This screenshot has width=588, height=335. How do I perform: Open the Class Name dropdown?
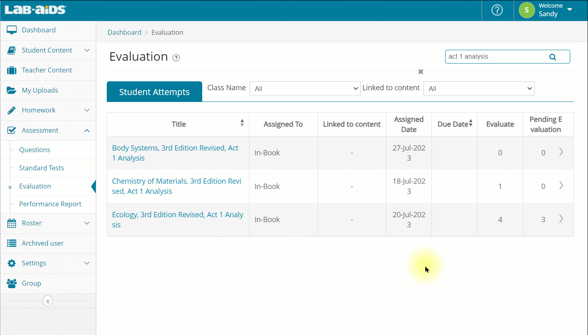(x=305, y=89)
